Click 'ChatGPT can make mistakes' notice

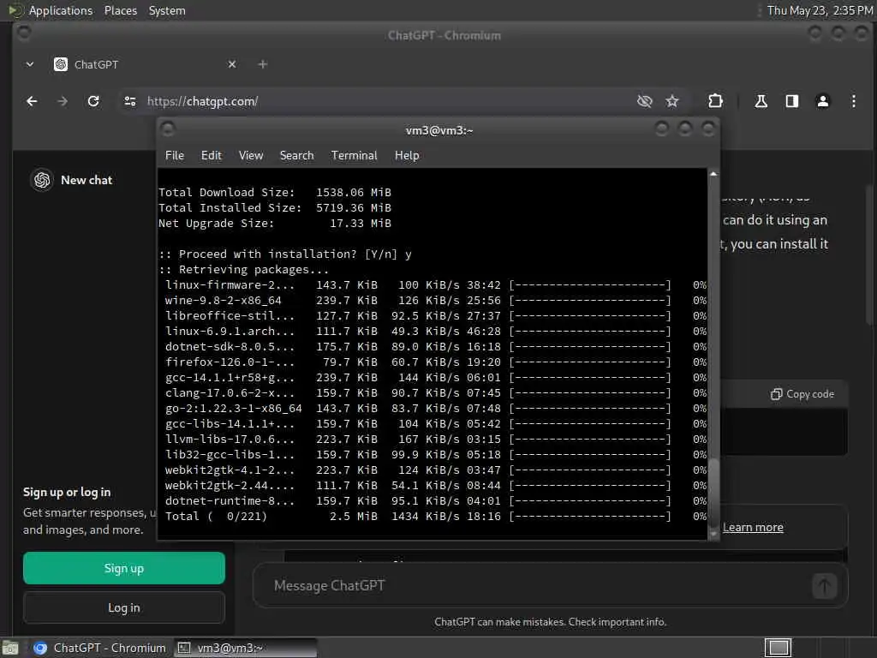click(551, 622)
